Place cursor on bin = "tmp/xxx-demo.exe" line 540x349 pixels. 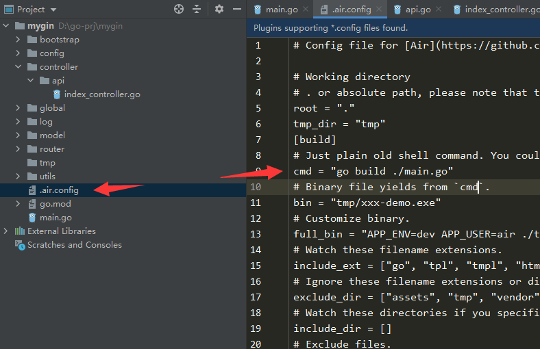367,203
